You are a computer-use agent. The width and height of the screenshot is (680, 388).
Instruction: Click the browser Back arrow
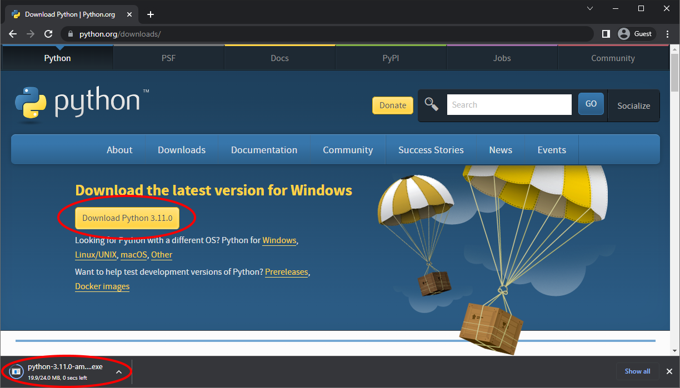(13, 34)
